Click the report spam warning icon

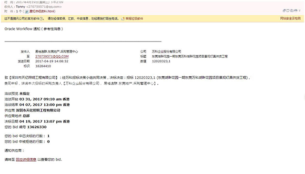click(x=123, y=19)
